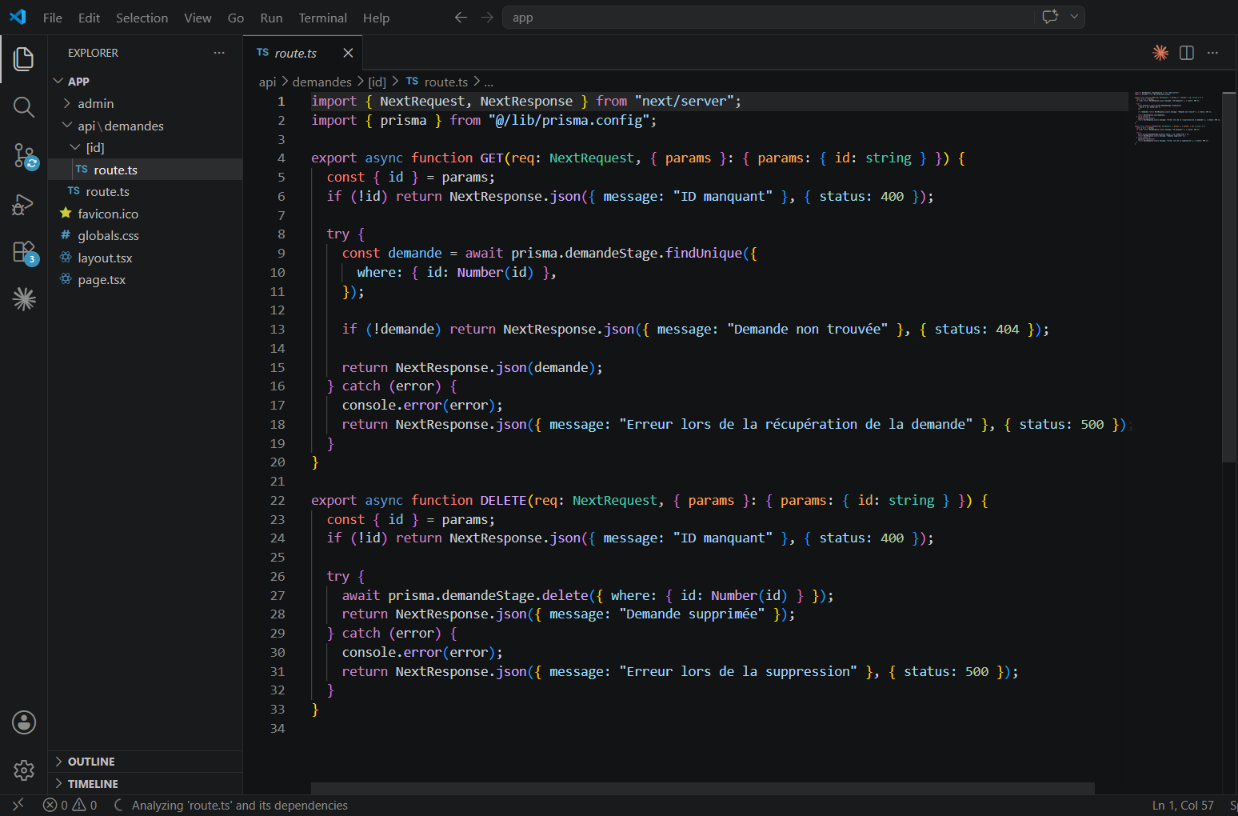Expand the OUTLINE section

click(x=144, y=762)
